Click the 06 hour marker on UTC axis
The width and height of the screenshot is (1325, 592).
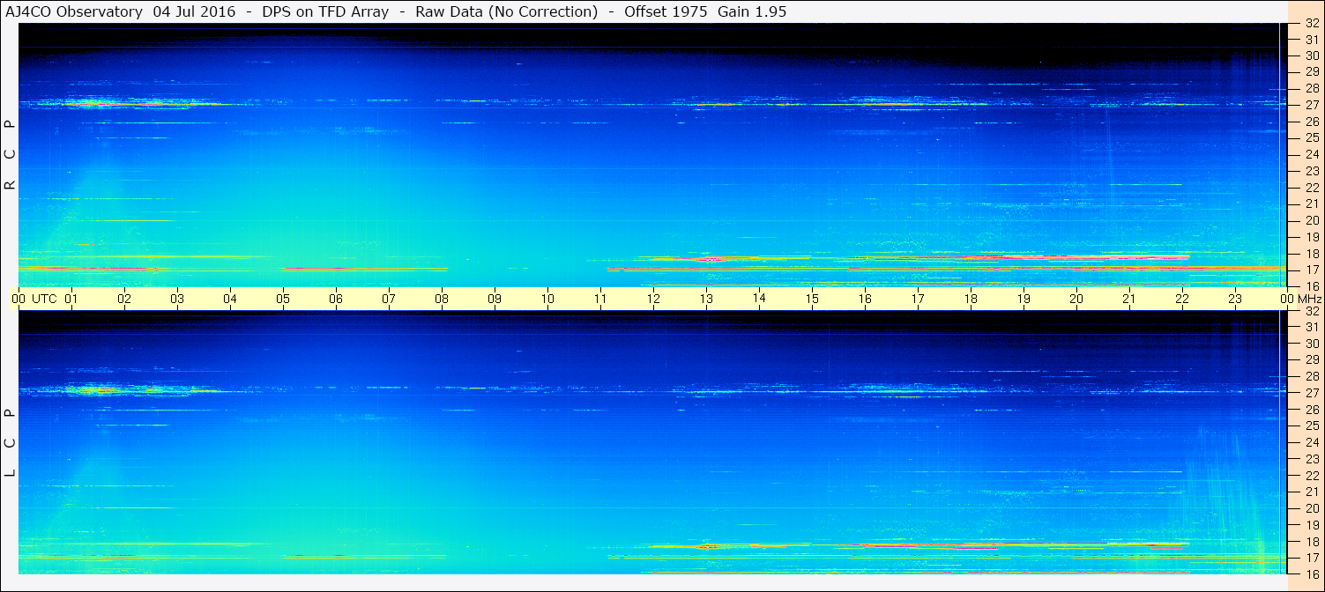click(336, 299)
